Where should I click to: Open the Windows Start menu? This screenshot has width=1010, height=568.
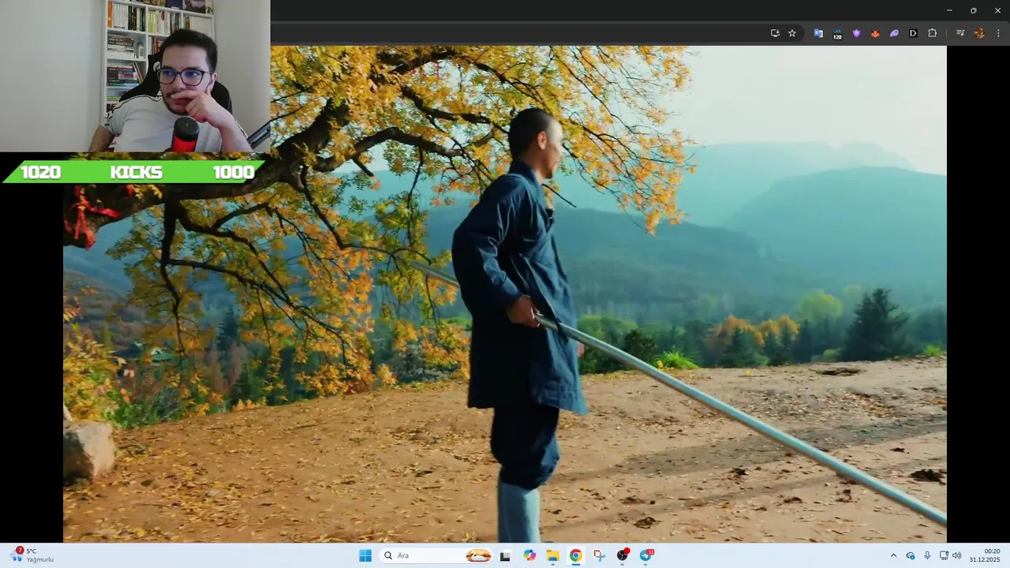(x=365, y=555)
